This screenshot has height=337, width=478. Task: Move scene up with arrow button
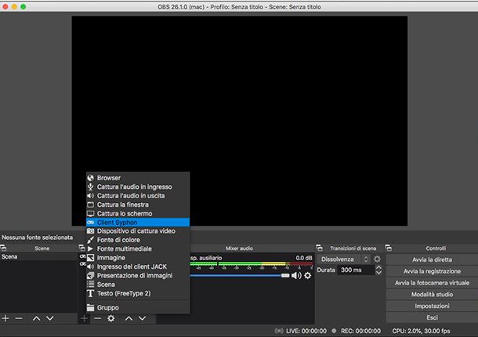point(36,318)
